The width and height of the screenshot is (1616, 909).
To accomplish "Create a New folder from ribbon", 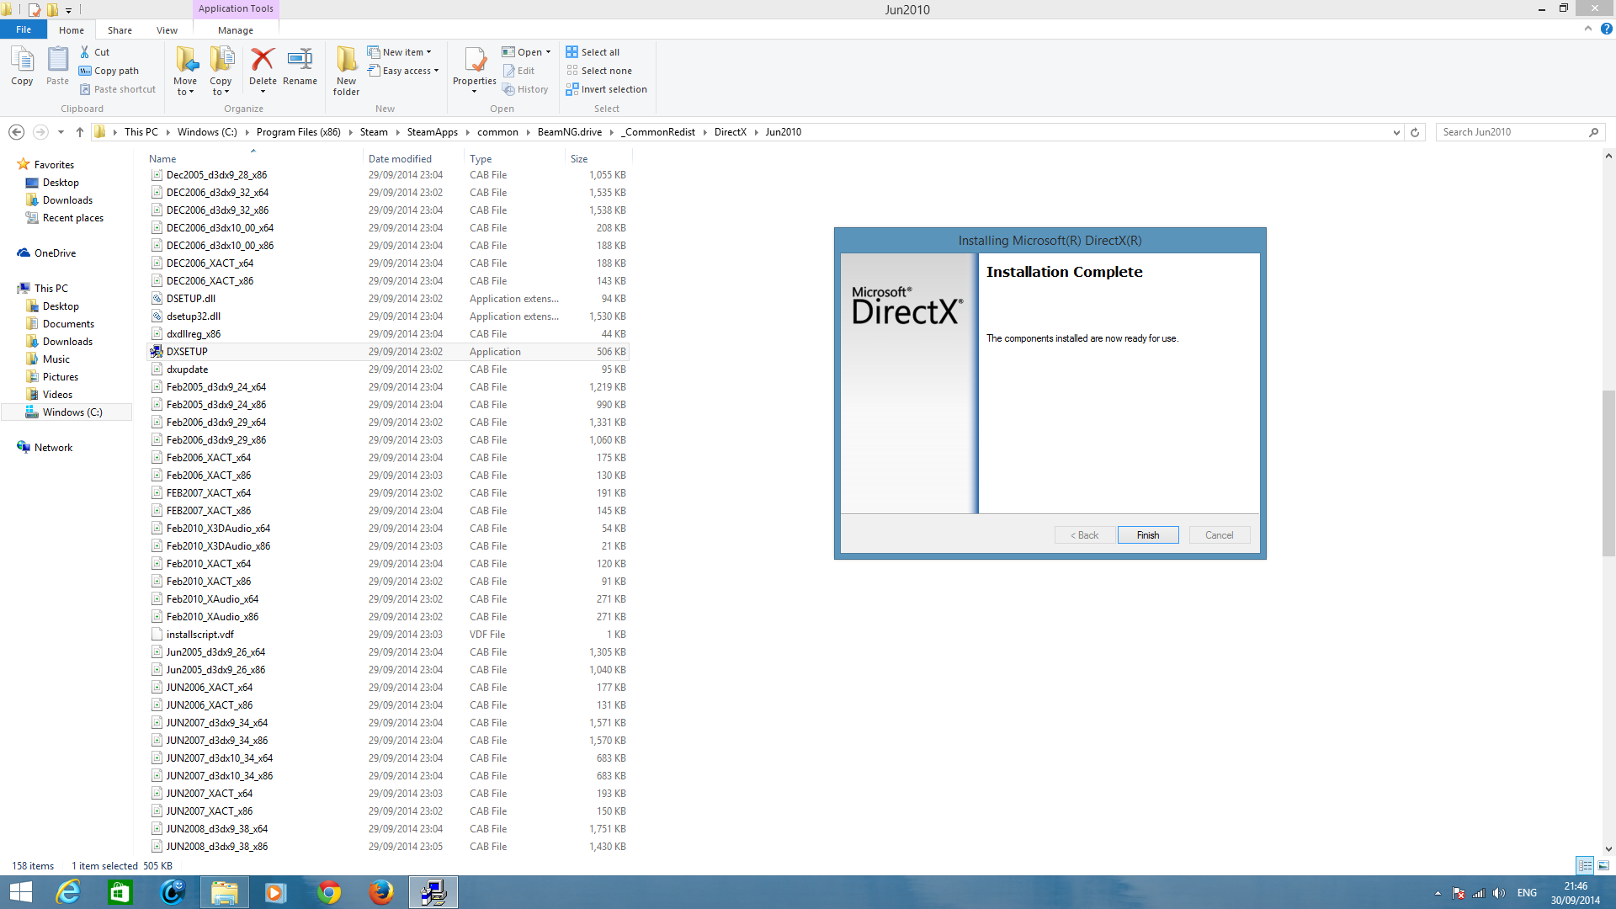I will (346, 71).
